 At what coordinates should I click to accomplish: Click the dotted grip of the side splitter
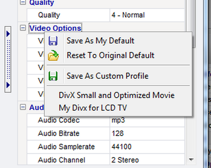tap(8, 59)
